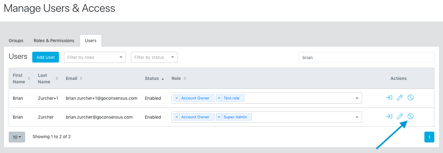Expand the rows-per-page 10 dropdown
Viewport: 443px width, 153px height.
point(17,137)
